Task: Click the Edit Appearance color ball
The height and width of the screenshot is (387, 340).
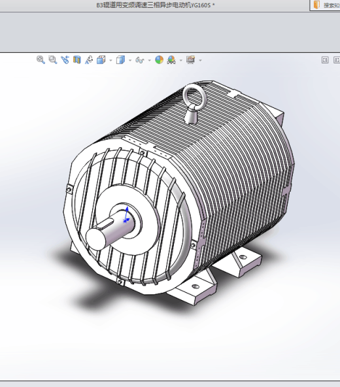Action: tap(160, 59)
